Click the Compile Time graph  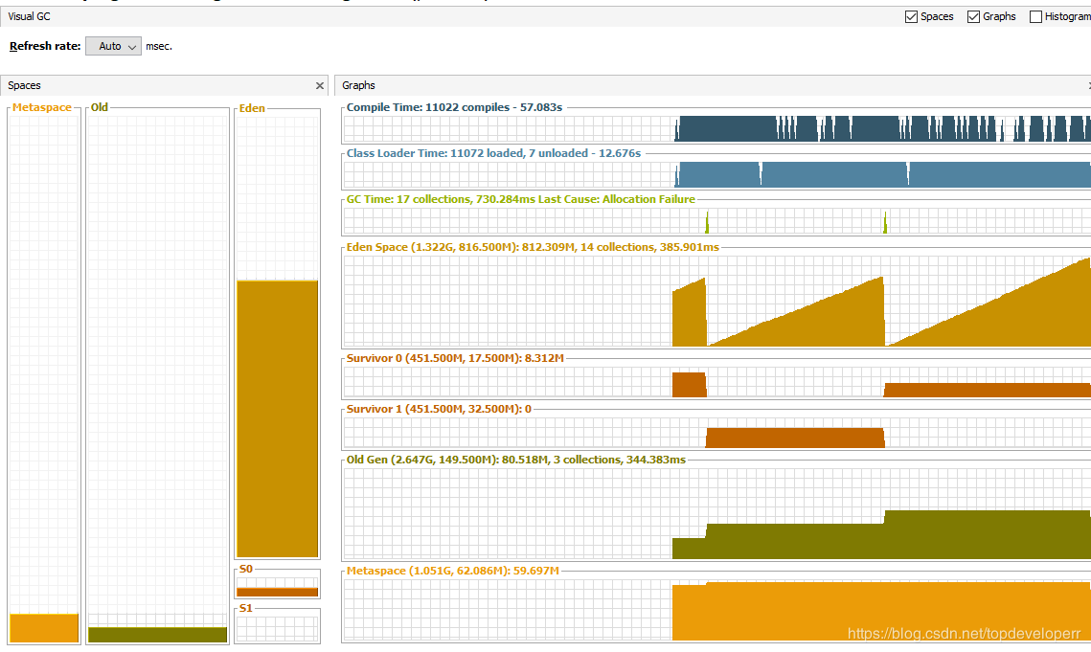716,128
